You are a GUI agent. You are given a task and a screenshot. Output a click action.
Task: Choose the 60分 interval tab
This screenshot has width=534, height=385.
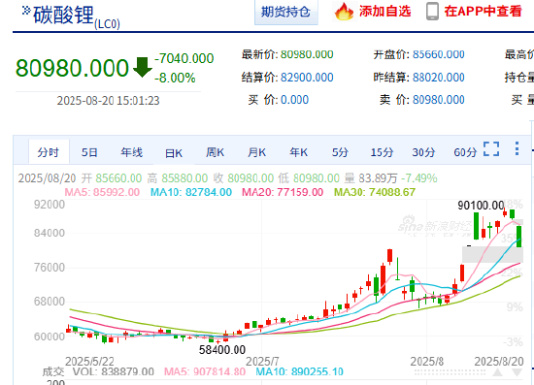(465, 152)
